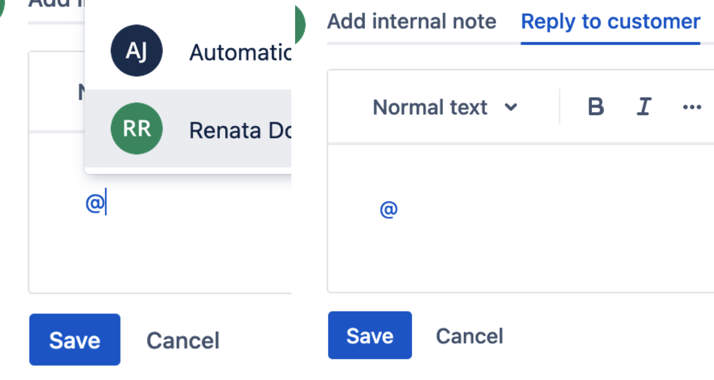Image resolution: width=714 pixels, height=380 pixels.
Task: Open the more formatting options ellipsis
Action: click(692, 107)
